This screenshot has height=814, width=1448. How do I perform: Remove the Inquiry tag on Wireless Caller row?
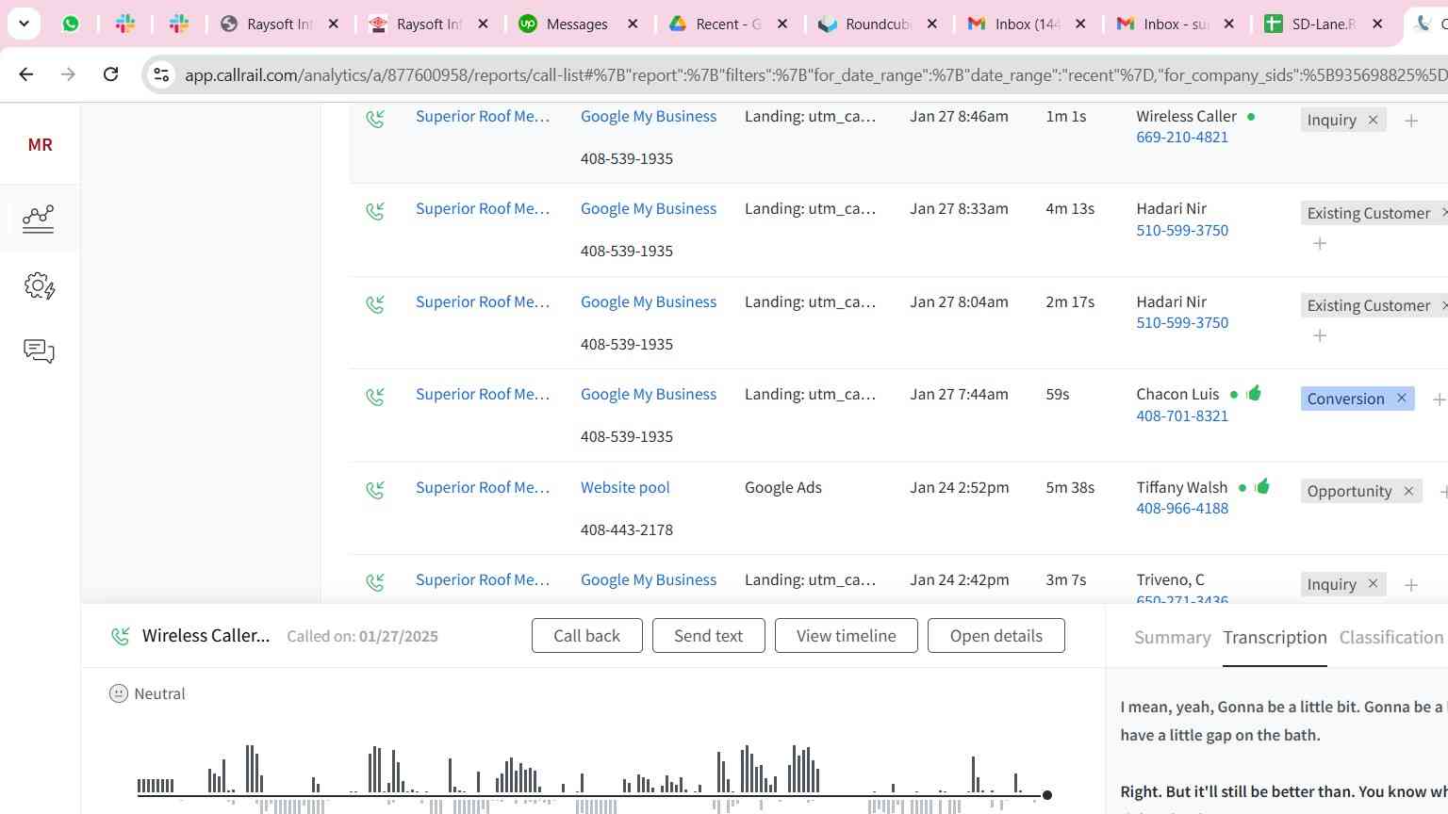[1373, 120]
